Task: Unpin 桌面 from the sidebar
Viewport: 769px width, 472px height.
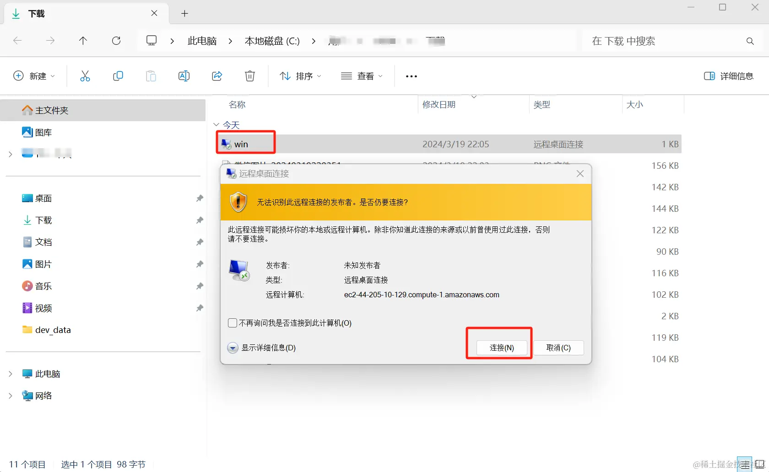Action: [199, 198]
